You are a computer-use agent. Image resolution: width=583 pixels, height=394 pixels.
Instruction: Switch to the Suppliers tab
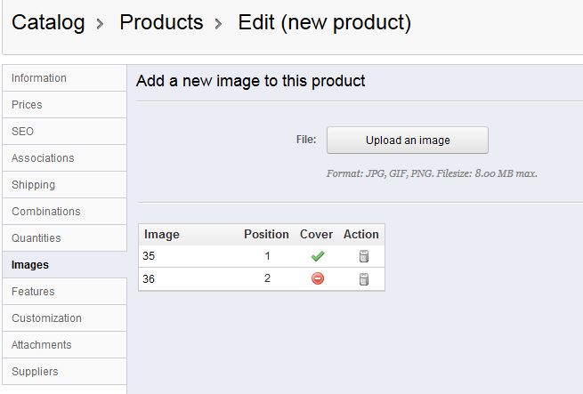(35, 372)
